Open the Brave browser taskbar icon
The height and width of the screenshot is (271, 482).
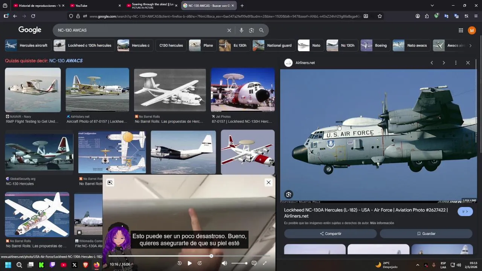tap(85, 265)
